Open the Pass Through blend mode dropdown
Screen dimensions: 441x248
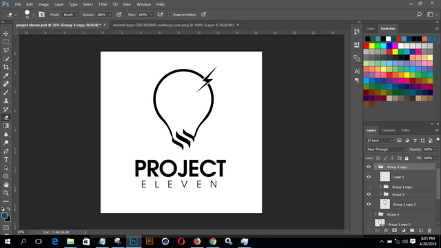coord(386,149)
